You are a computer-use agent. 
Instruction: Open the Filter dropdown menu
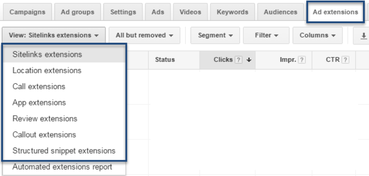tap(267, 35)
